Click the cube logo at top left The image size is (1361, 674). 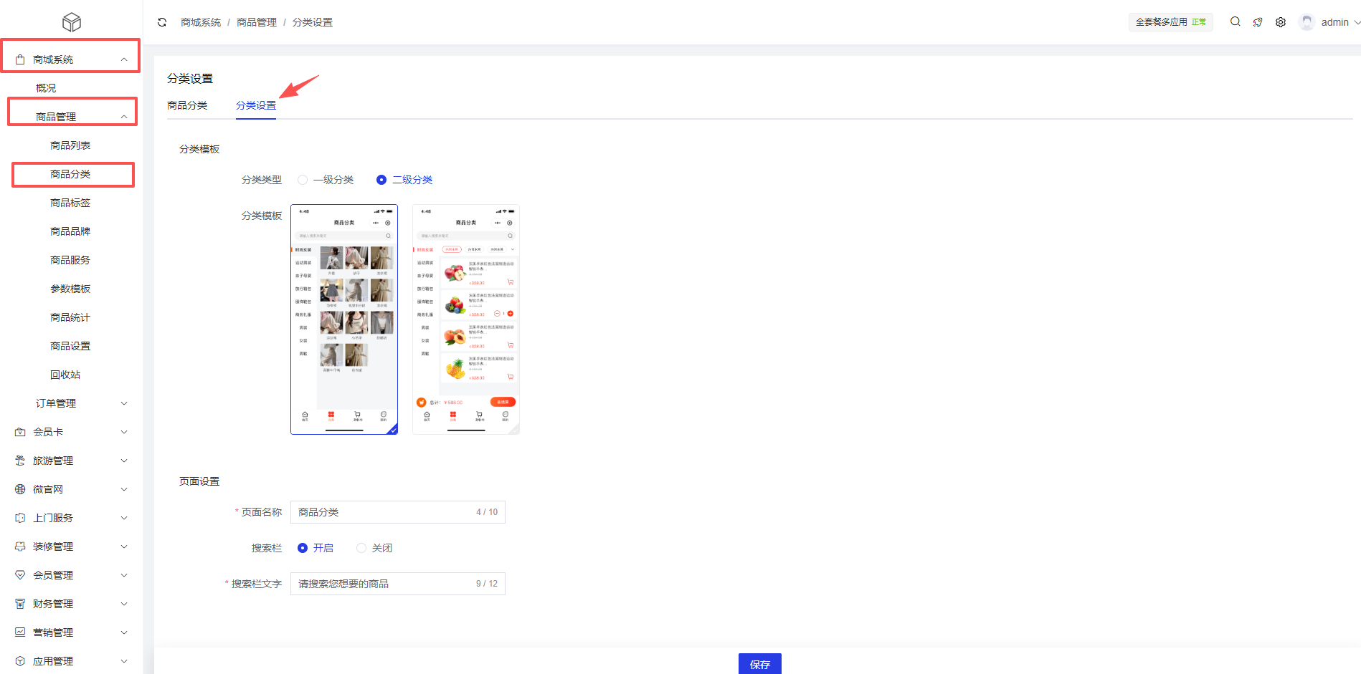click(72, 22)
